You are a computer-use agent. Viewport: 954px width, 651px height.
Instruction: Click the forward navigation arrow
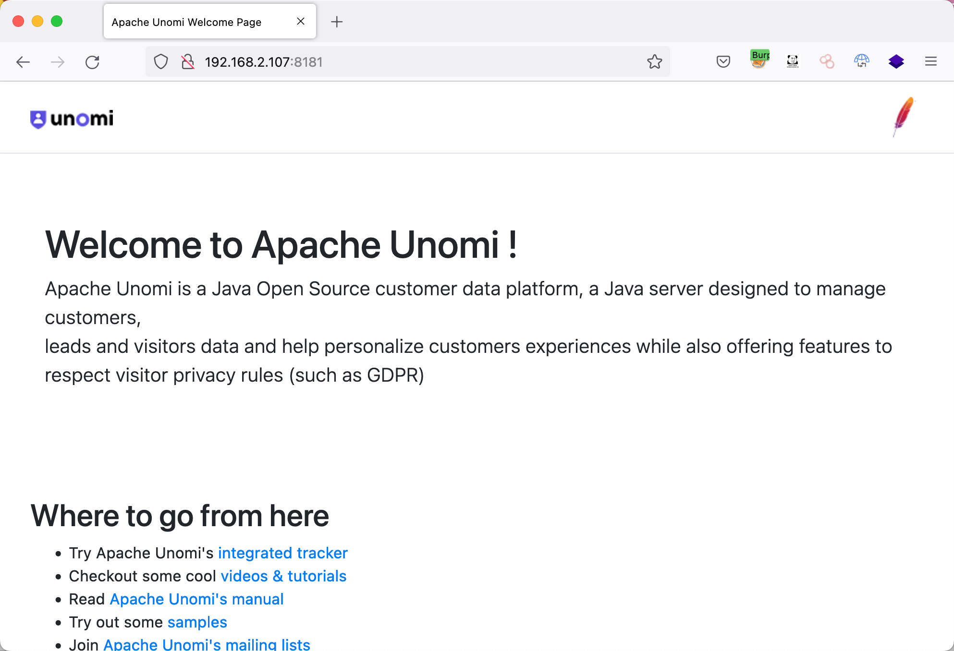tap(58, 62)
